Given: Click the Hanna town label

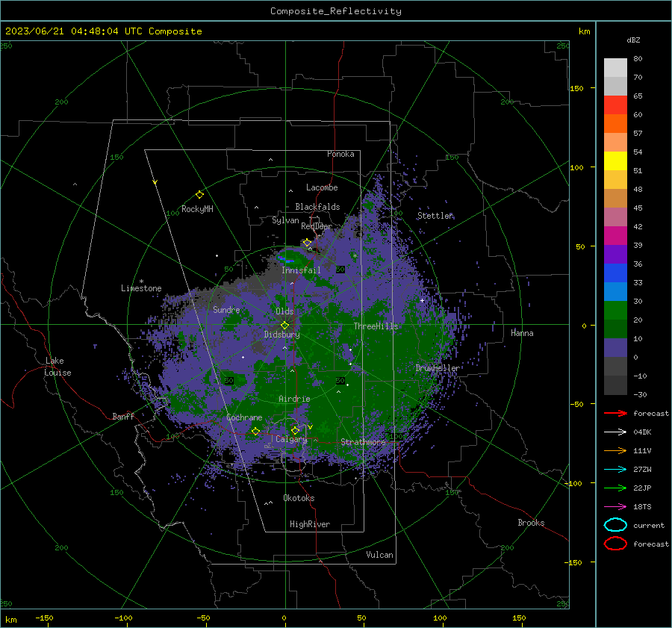Looking at the screenshot, I should click(522, 333).
